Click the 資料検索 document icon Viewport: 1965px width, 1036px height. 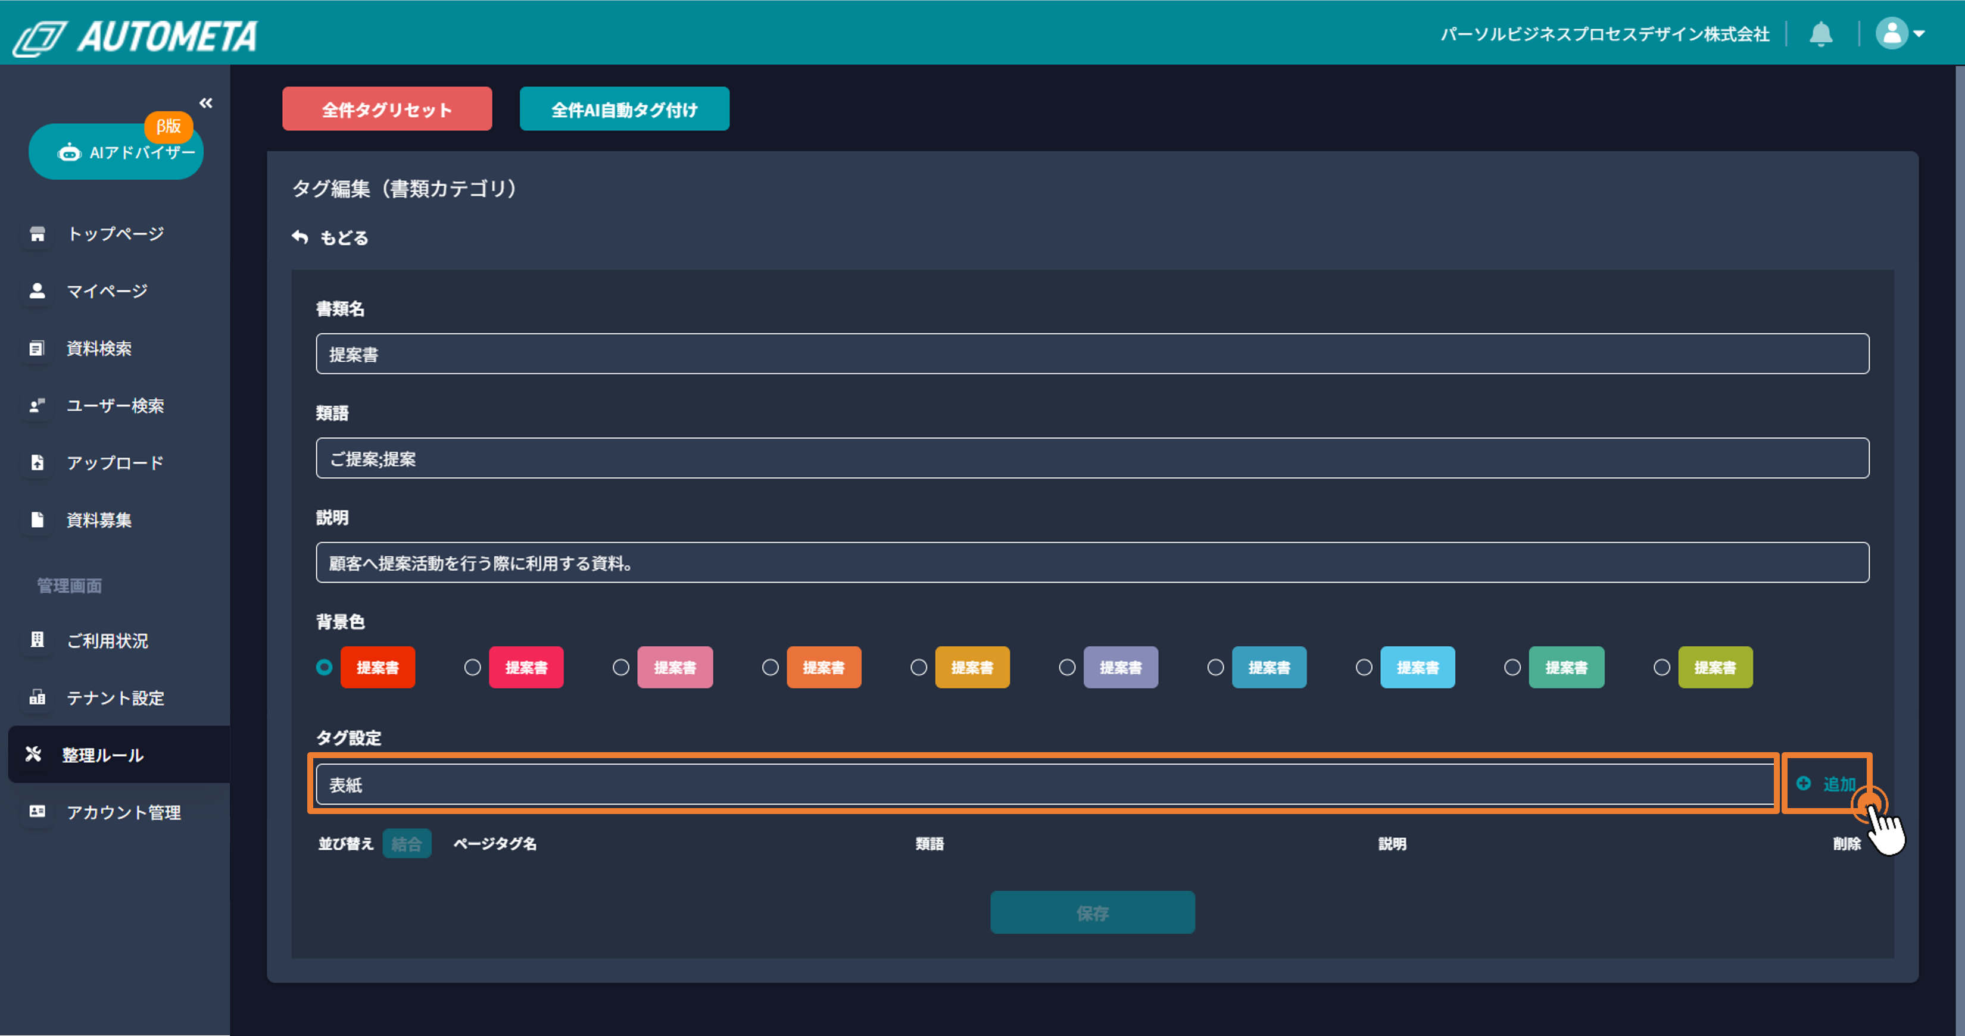(x=36, y=348)
